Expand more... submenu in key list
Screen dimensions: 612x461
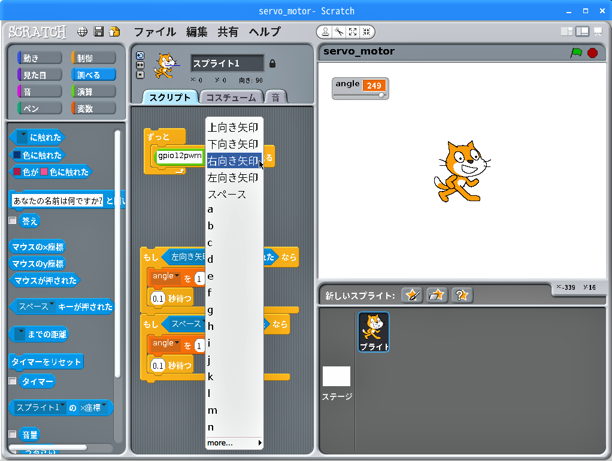pos(234,442)
